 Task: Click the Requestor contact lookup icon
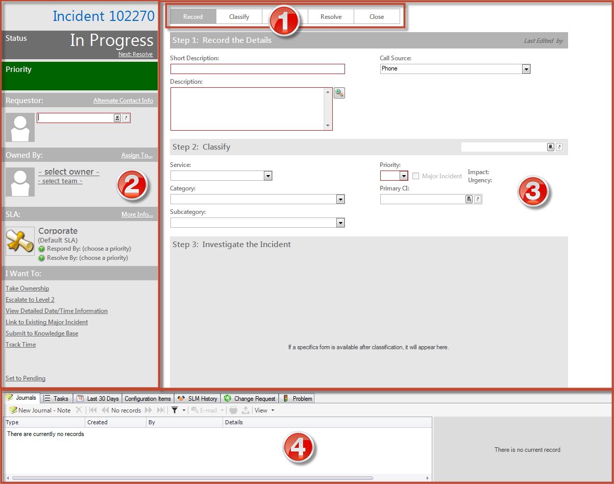click(x=117, y=118)
